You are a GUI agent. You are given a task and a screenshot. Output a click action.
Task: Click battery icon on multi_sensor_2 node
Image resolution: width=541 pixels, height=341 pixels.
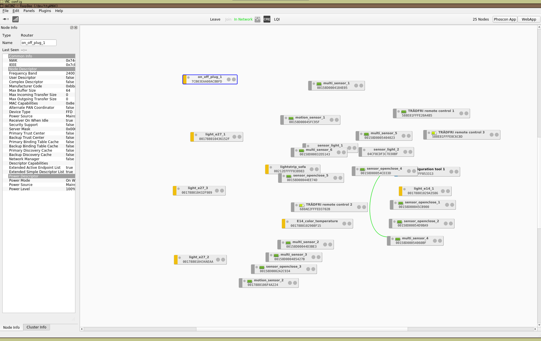pos(288,242)
